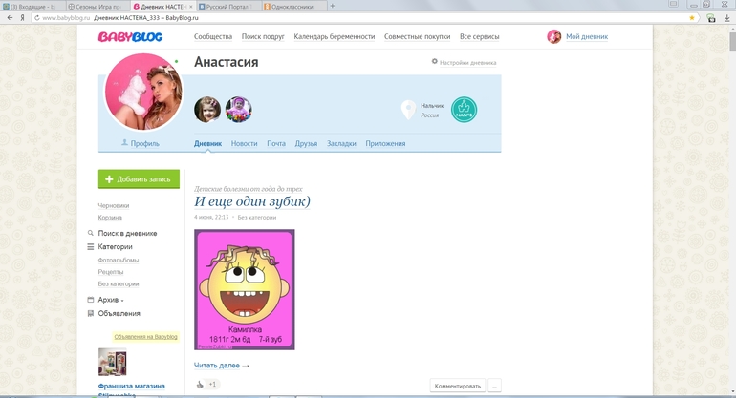Open Корзина in sidebar
The height and width of the screenshot is (398, 736).
pos(110,218)
